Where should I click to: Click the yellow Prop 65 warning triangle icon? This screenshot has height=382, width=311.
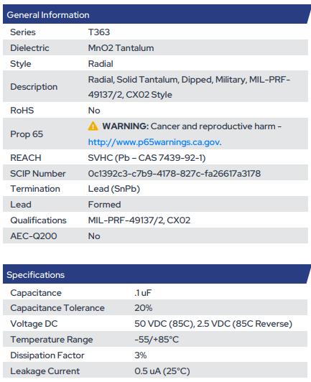93,126
